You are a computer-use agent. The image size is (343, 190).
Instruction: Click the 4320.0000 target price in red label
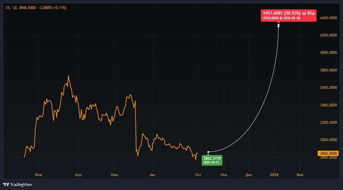271,18
